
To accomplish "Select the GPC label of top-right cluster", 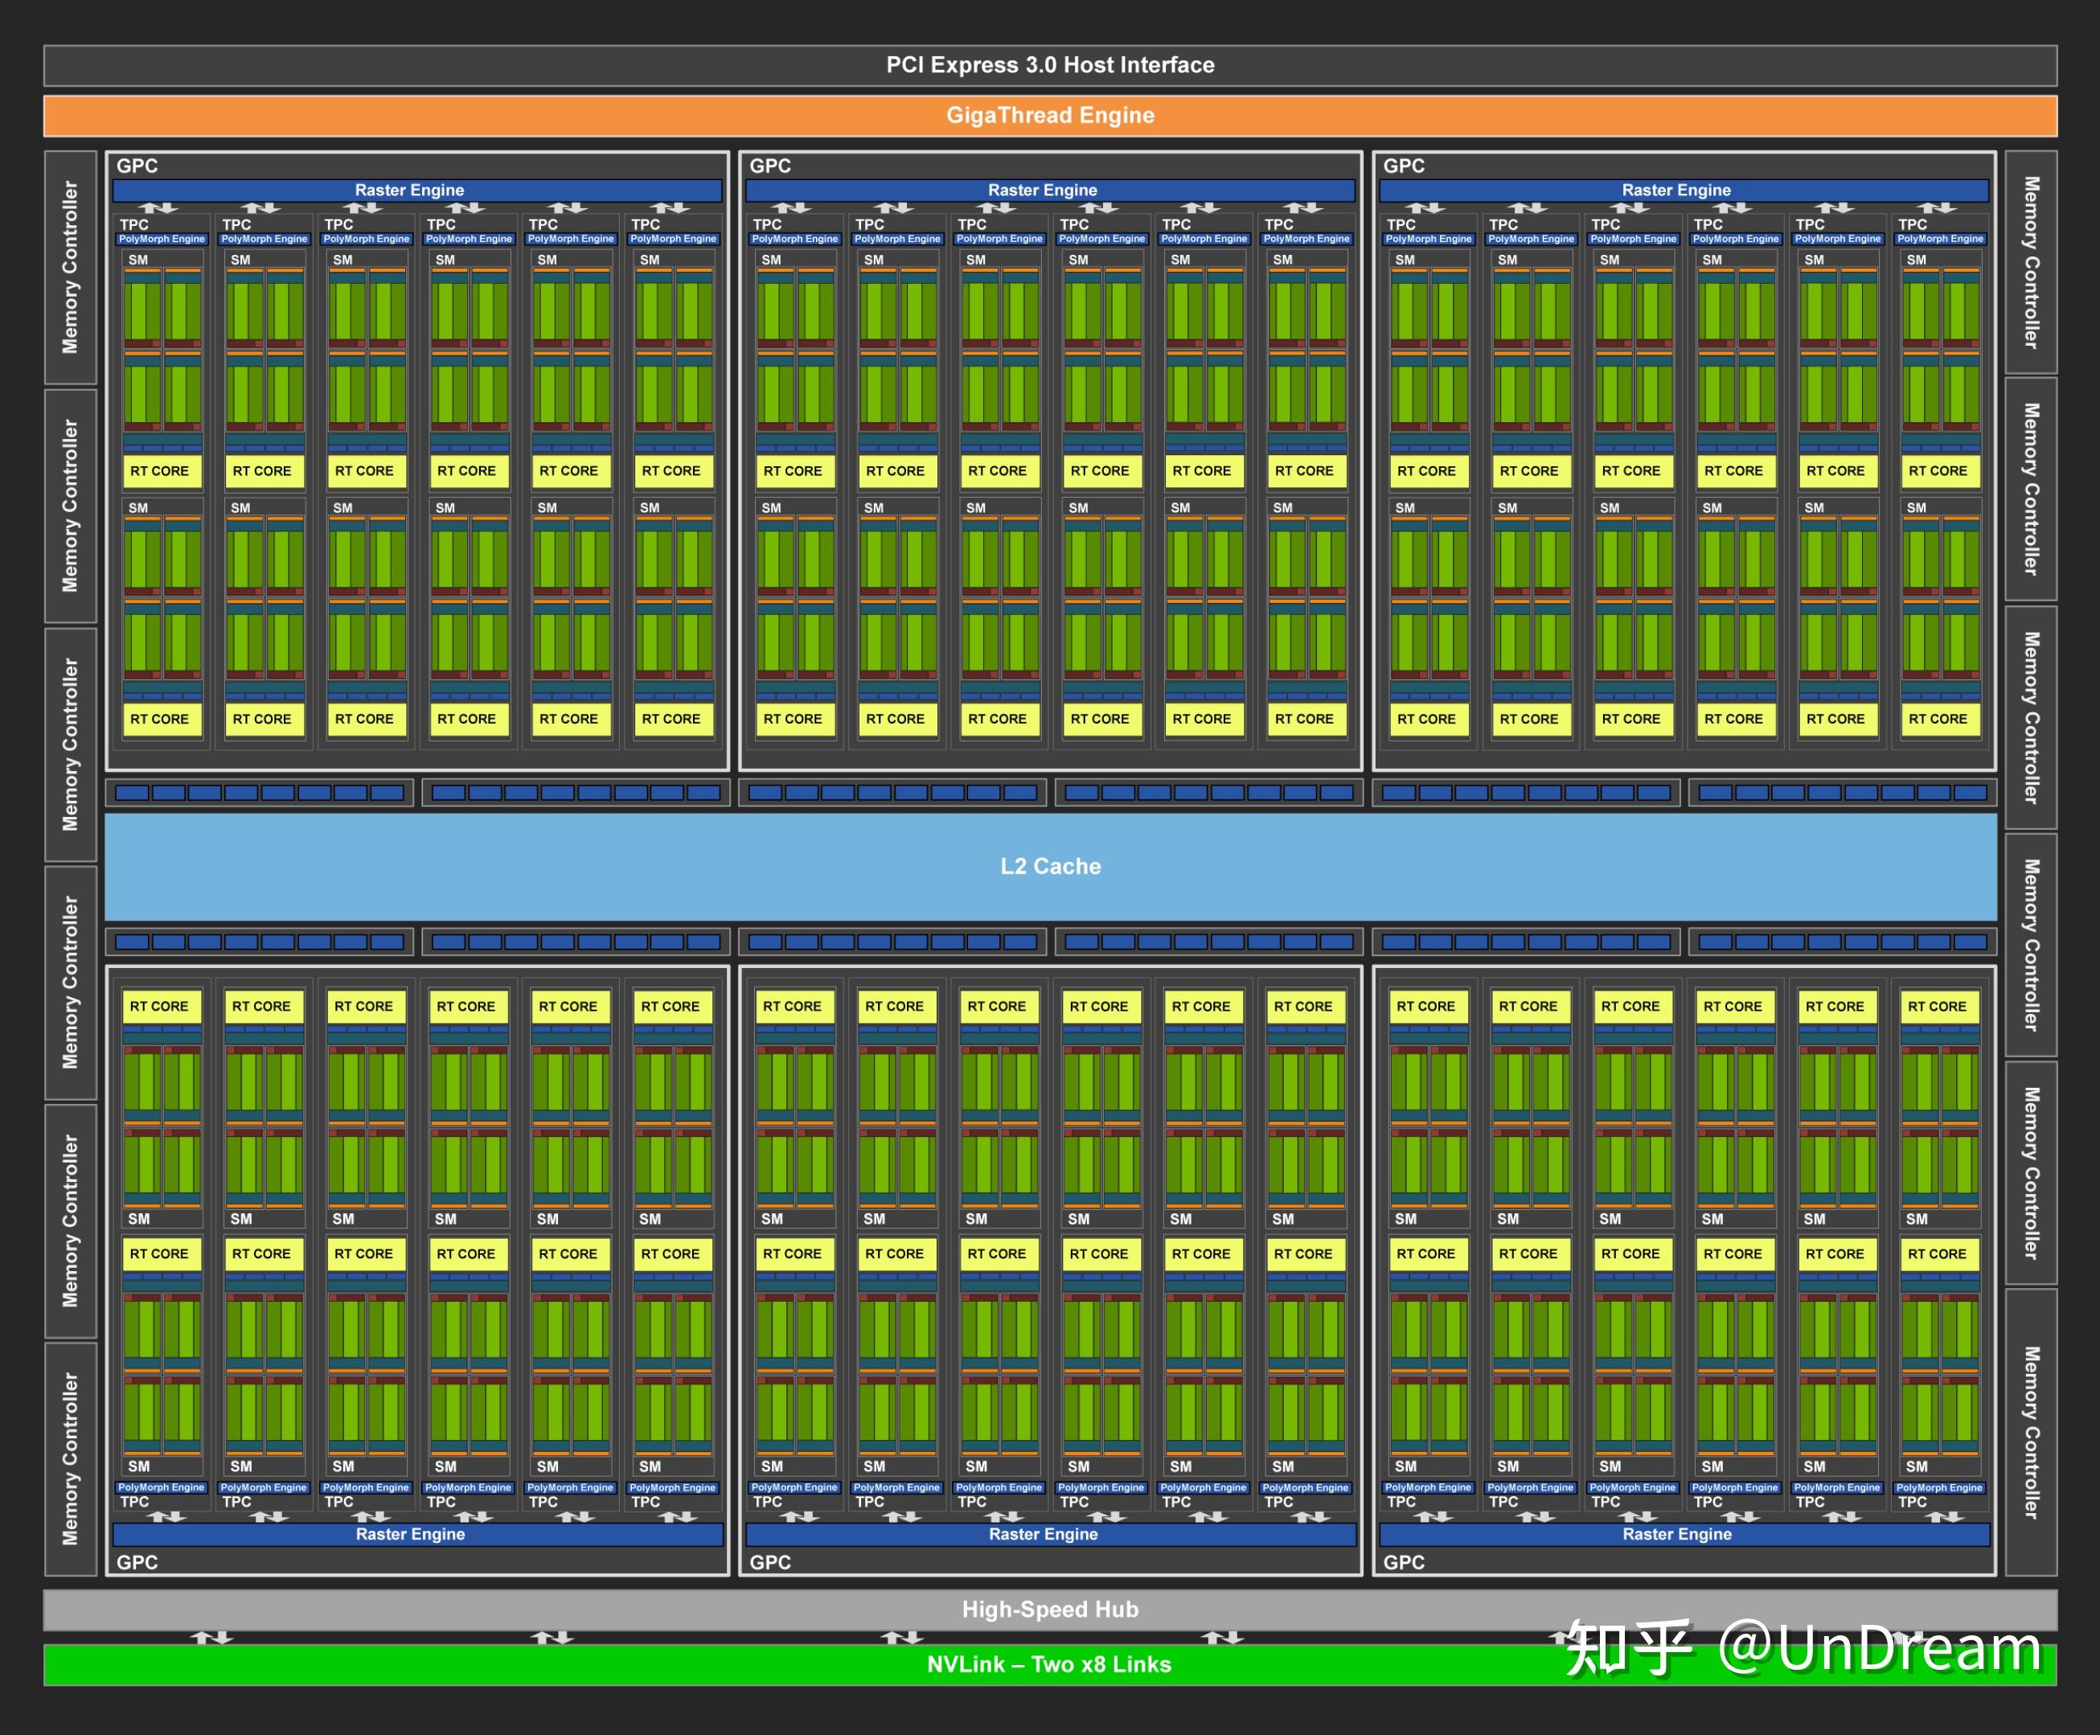I will point(1403,166).
